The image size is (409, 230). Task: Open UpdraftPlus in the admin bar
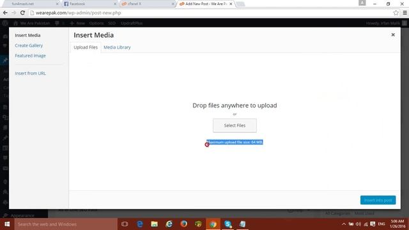point(132,23)
